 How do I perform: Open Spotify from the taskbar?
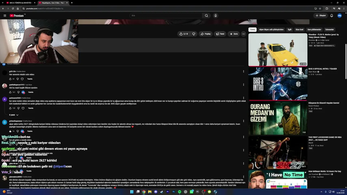(x=179, y=192)
